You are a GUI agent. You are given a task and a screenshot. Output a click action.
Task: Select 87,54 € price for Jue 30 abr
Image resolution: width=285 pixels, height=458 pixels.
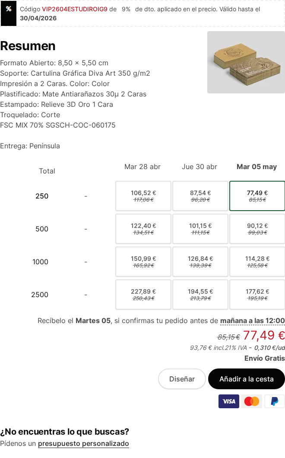click(x=200, y=196)
